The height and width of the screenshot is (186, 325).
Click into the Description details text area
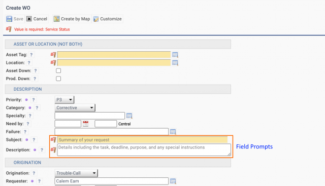(x=144, y=150)
